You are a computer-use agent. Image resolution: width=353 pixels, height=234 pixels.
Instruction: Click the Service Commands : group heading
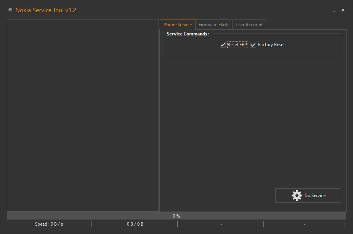pyautogui.click(x=188, y=34)
